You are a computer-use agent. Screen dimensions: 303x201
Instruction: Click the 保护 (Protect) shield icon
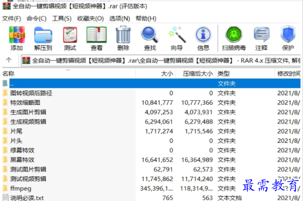coord(288,35)
